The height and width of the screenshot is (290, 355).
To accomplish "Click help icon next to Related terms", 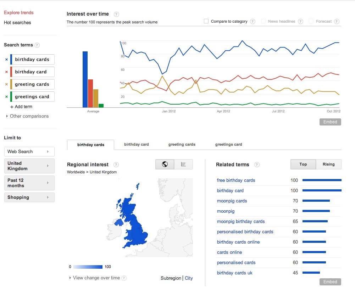I will pos(257,164).
